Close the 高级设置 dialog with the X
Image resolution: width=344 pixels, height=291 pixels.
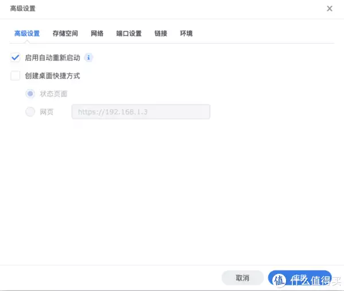click(330, 9)
